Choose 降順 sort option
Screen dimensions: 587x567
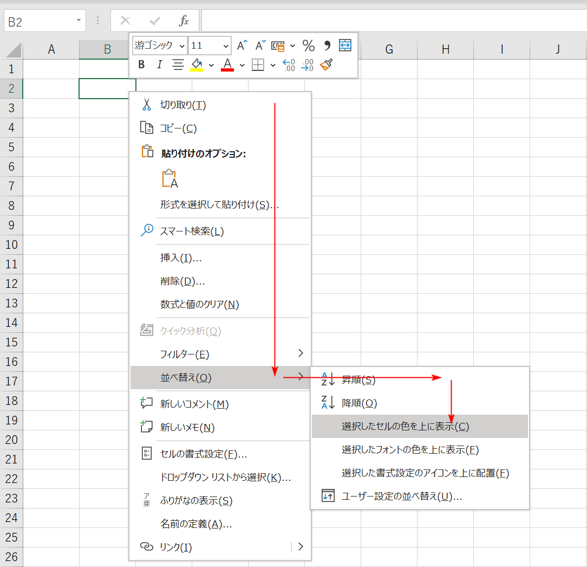[x=359, y=403]
